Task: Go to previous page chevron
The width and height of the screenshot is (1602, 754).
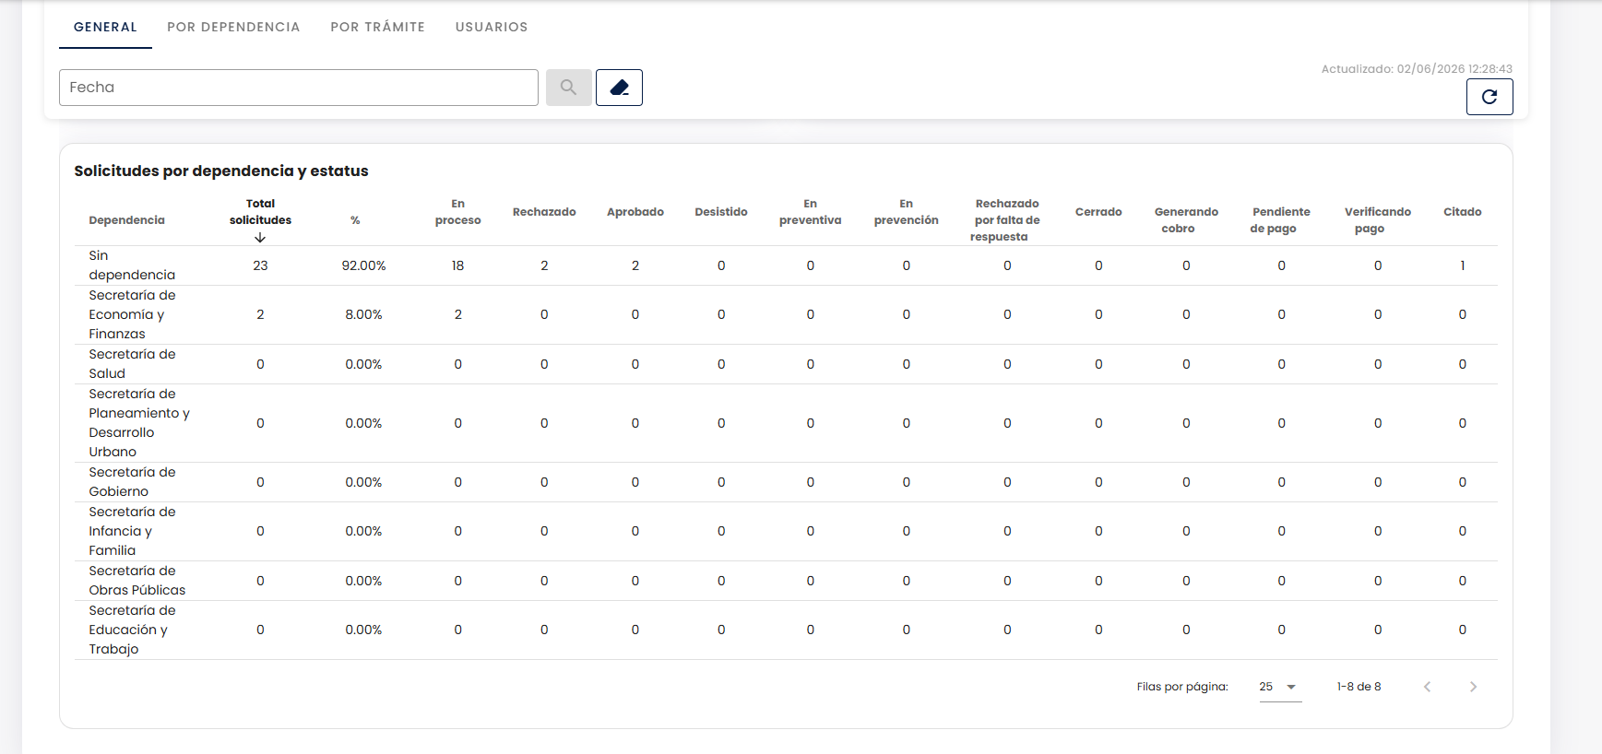Action: pos(1427,687)
